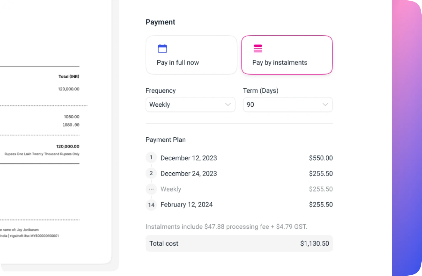Toggle the instalment payment selection card
The width and height of the screenshot is (422, 276).
287,55
